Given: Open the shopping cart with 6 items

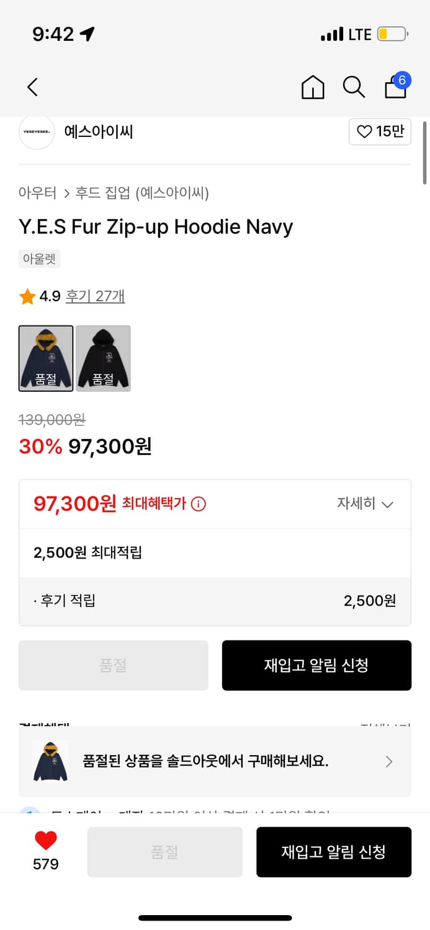Looking at the screenshot, I should click(x=396, y=87).
